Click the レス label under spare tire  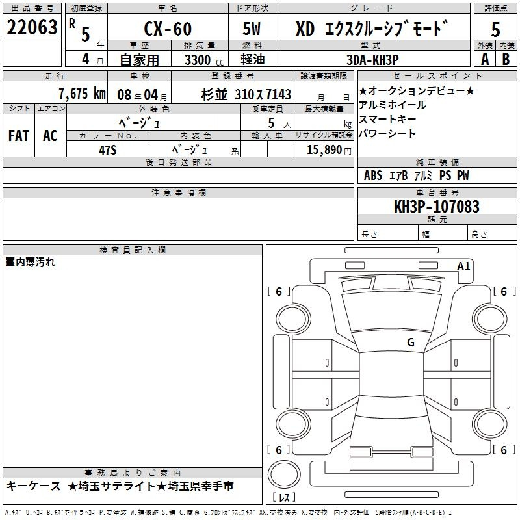285,498
